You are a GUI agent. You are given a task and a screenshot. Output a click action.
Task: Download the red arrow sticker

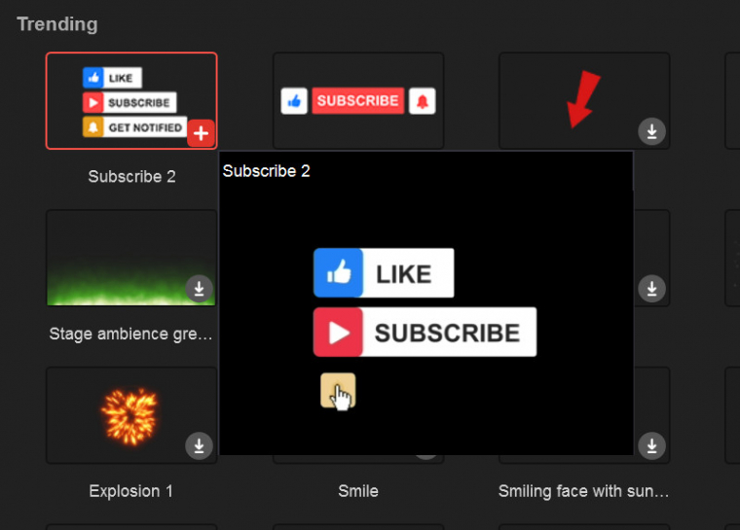click(651, 131)
